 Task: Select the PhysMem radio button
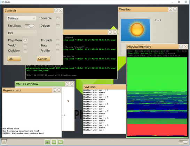coord(25,40)
